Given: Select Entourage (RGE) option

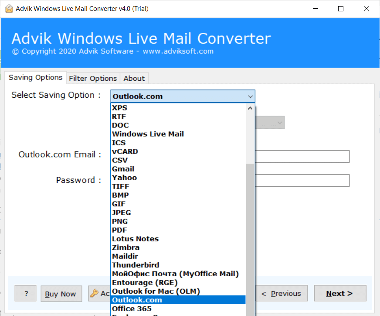Looking at the screenshot, I should (178, 282).
